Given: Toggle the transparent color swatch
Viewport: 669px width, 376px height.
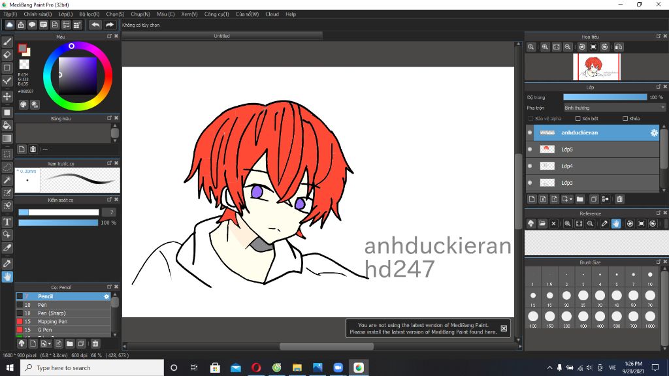Looking at the screenshot, I should pos(24,65).
